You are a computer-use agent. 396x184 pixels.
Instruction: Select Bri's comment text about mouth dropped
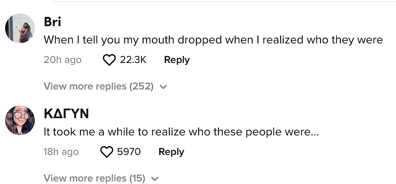(x=213, y=40)
